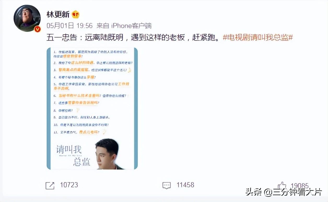Like the post with thumbs-up icon

[x=282, y=185]
